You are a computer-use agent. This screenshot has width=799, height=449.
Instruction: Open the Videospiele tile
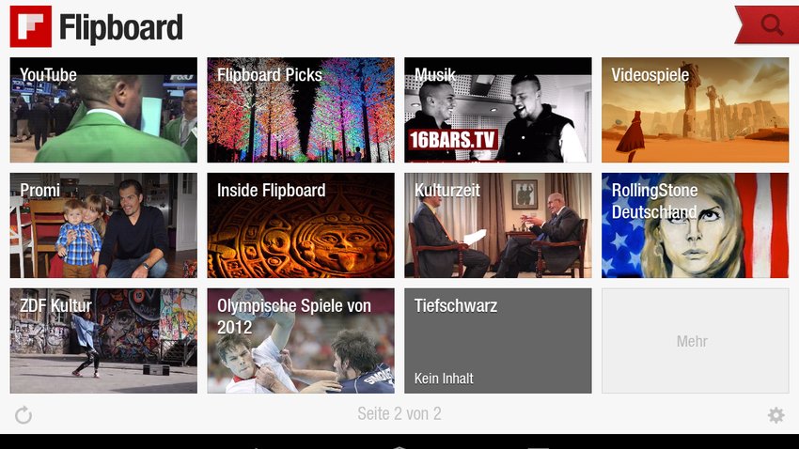pos(695,110)
